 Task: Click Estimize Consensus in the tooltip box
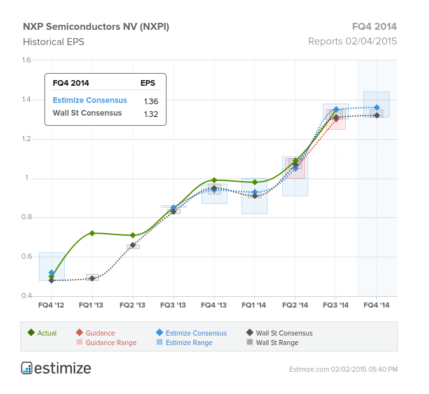tap(90, 100)
